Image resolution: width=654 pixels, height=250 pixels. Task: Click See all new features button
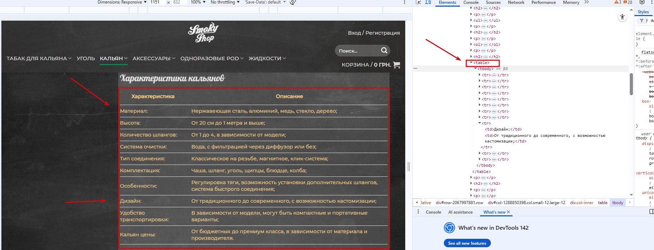tap(467, 243)
